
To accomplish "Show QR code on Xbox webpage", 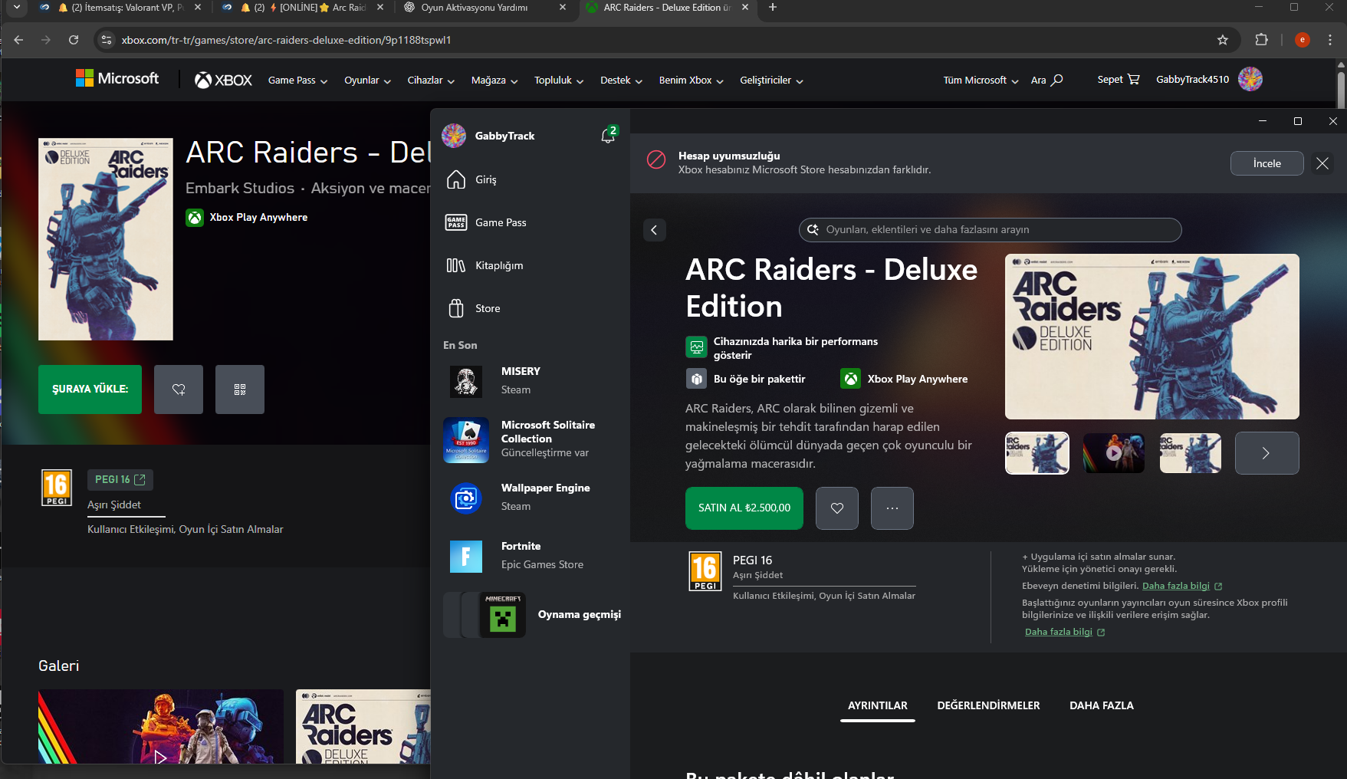I will point(240,389).
